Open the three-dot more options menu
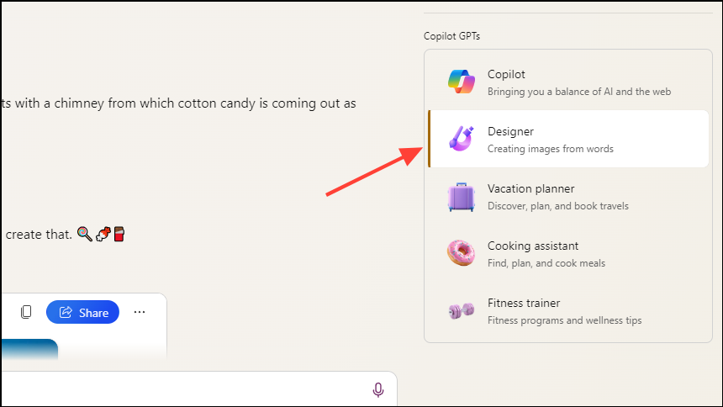723x407 pixels. [140, 313]
